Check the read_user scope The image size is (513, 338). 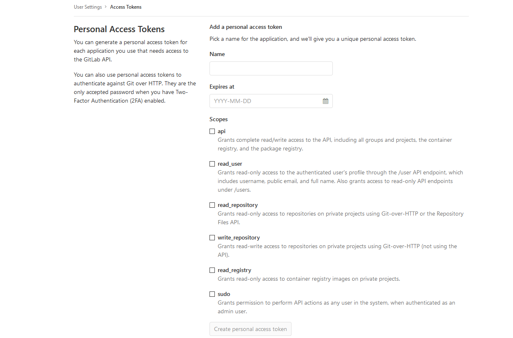click(x=212, y=164)
